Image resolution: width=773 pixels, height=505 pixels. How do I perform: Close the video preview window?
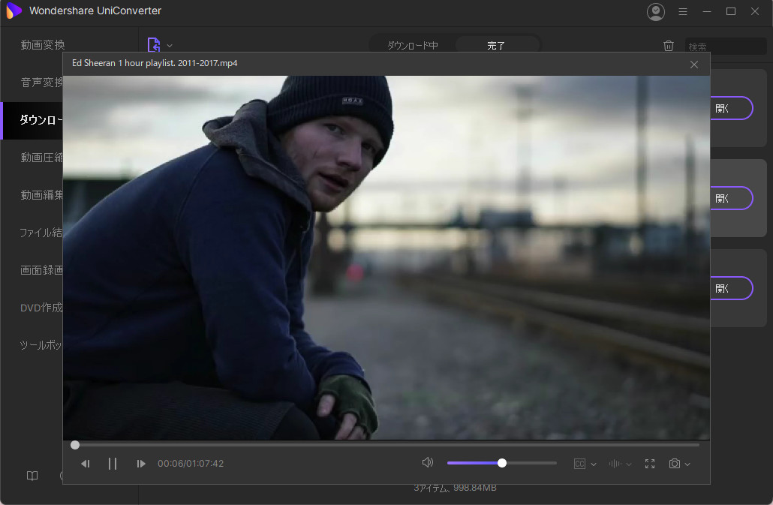tap(694, 65)
